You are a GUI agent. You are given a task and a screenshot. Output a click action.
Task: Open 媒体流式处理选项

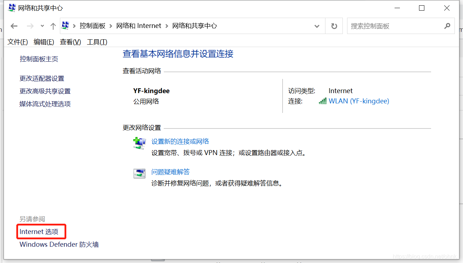pos(45,104)
